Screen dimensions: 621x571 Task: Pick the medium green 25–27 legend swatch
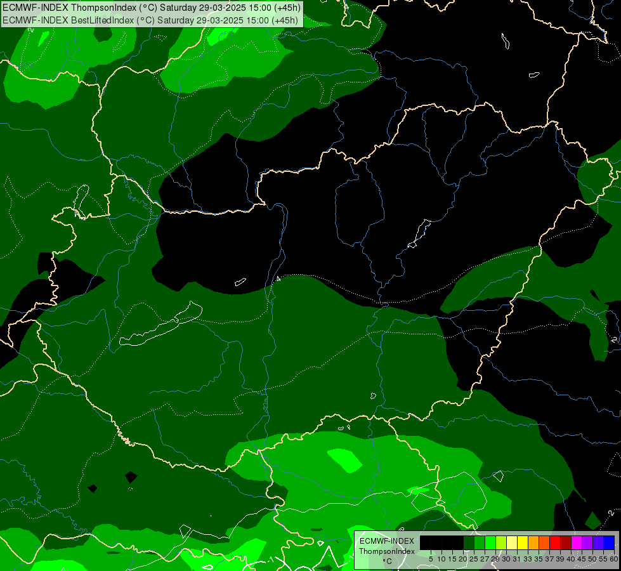[x=479, y=542]
